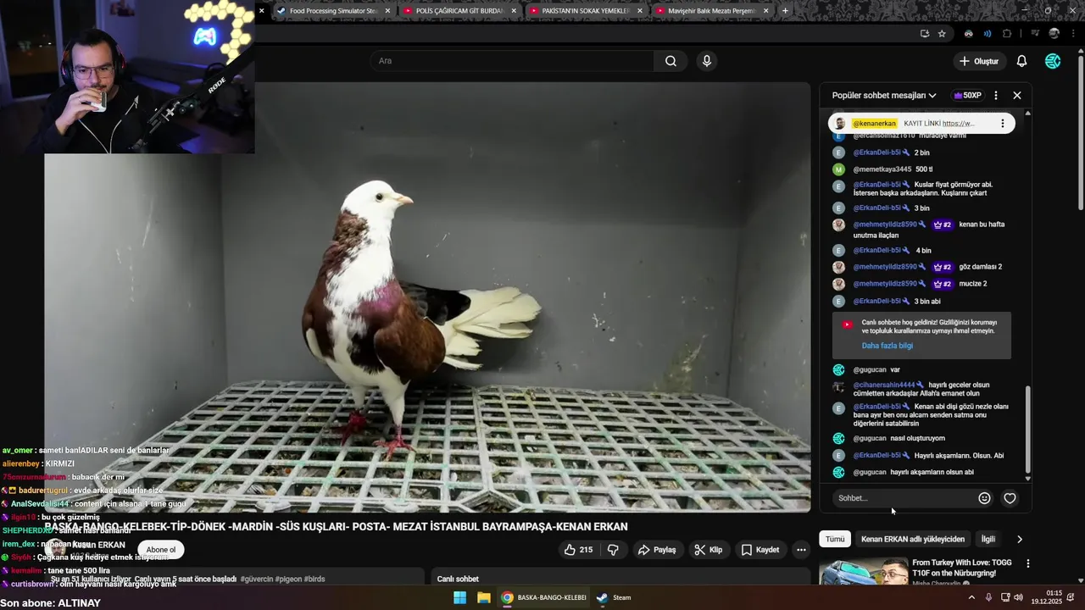Click the Daha fazla bilgi link
The width and height of the screenshot is (1085, 610).
click(887, 346)
